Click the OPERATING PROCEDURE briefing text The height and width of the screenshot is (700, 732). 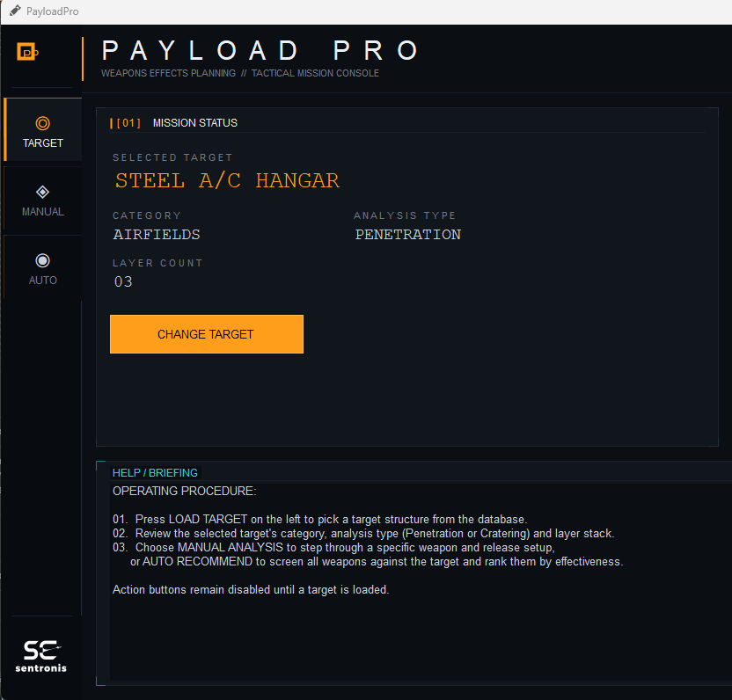pos(184,491)
